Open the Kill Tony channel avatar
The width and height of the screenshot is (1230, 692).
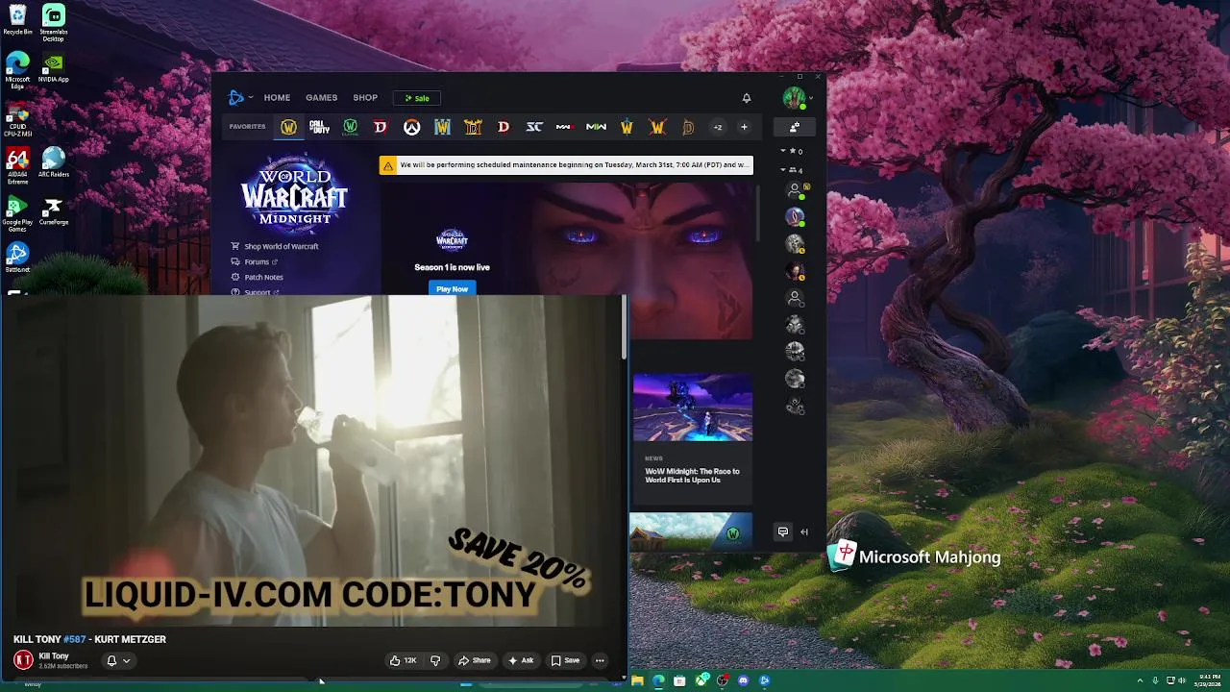(23, 660)
